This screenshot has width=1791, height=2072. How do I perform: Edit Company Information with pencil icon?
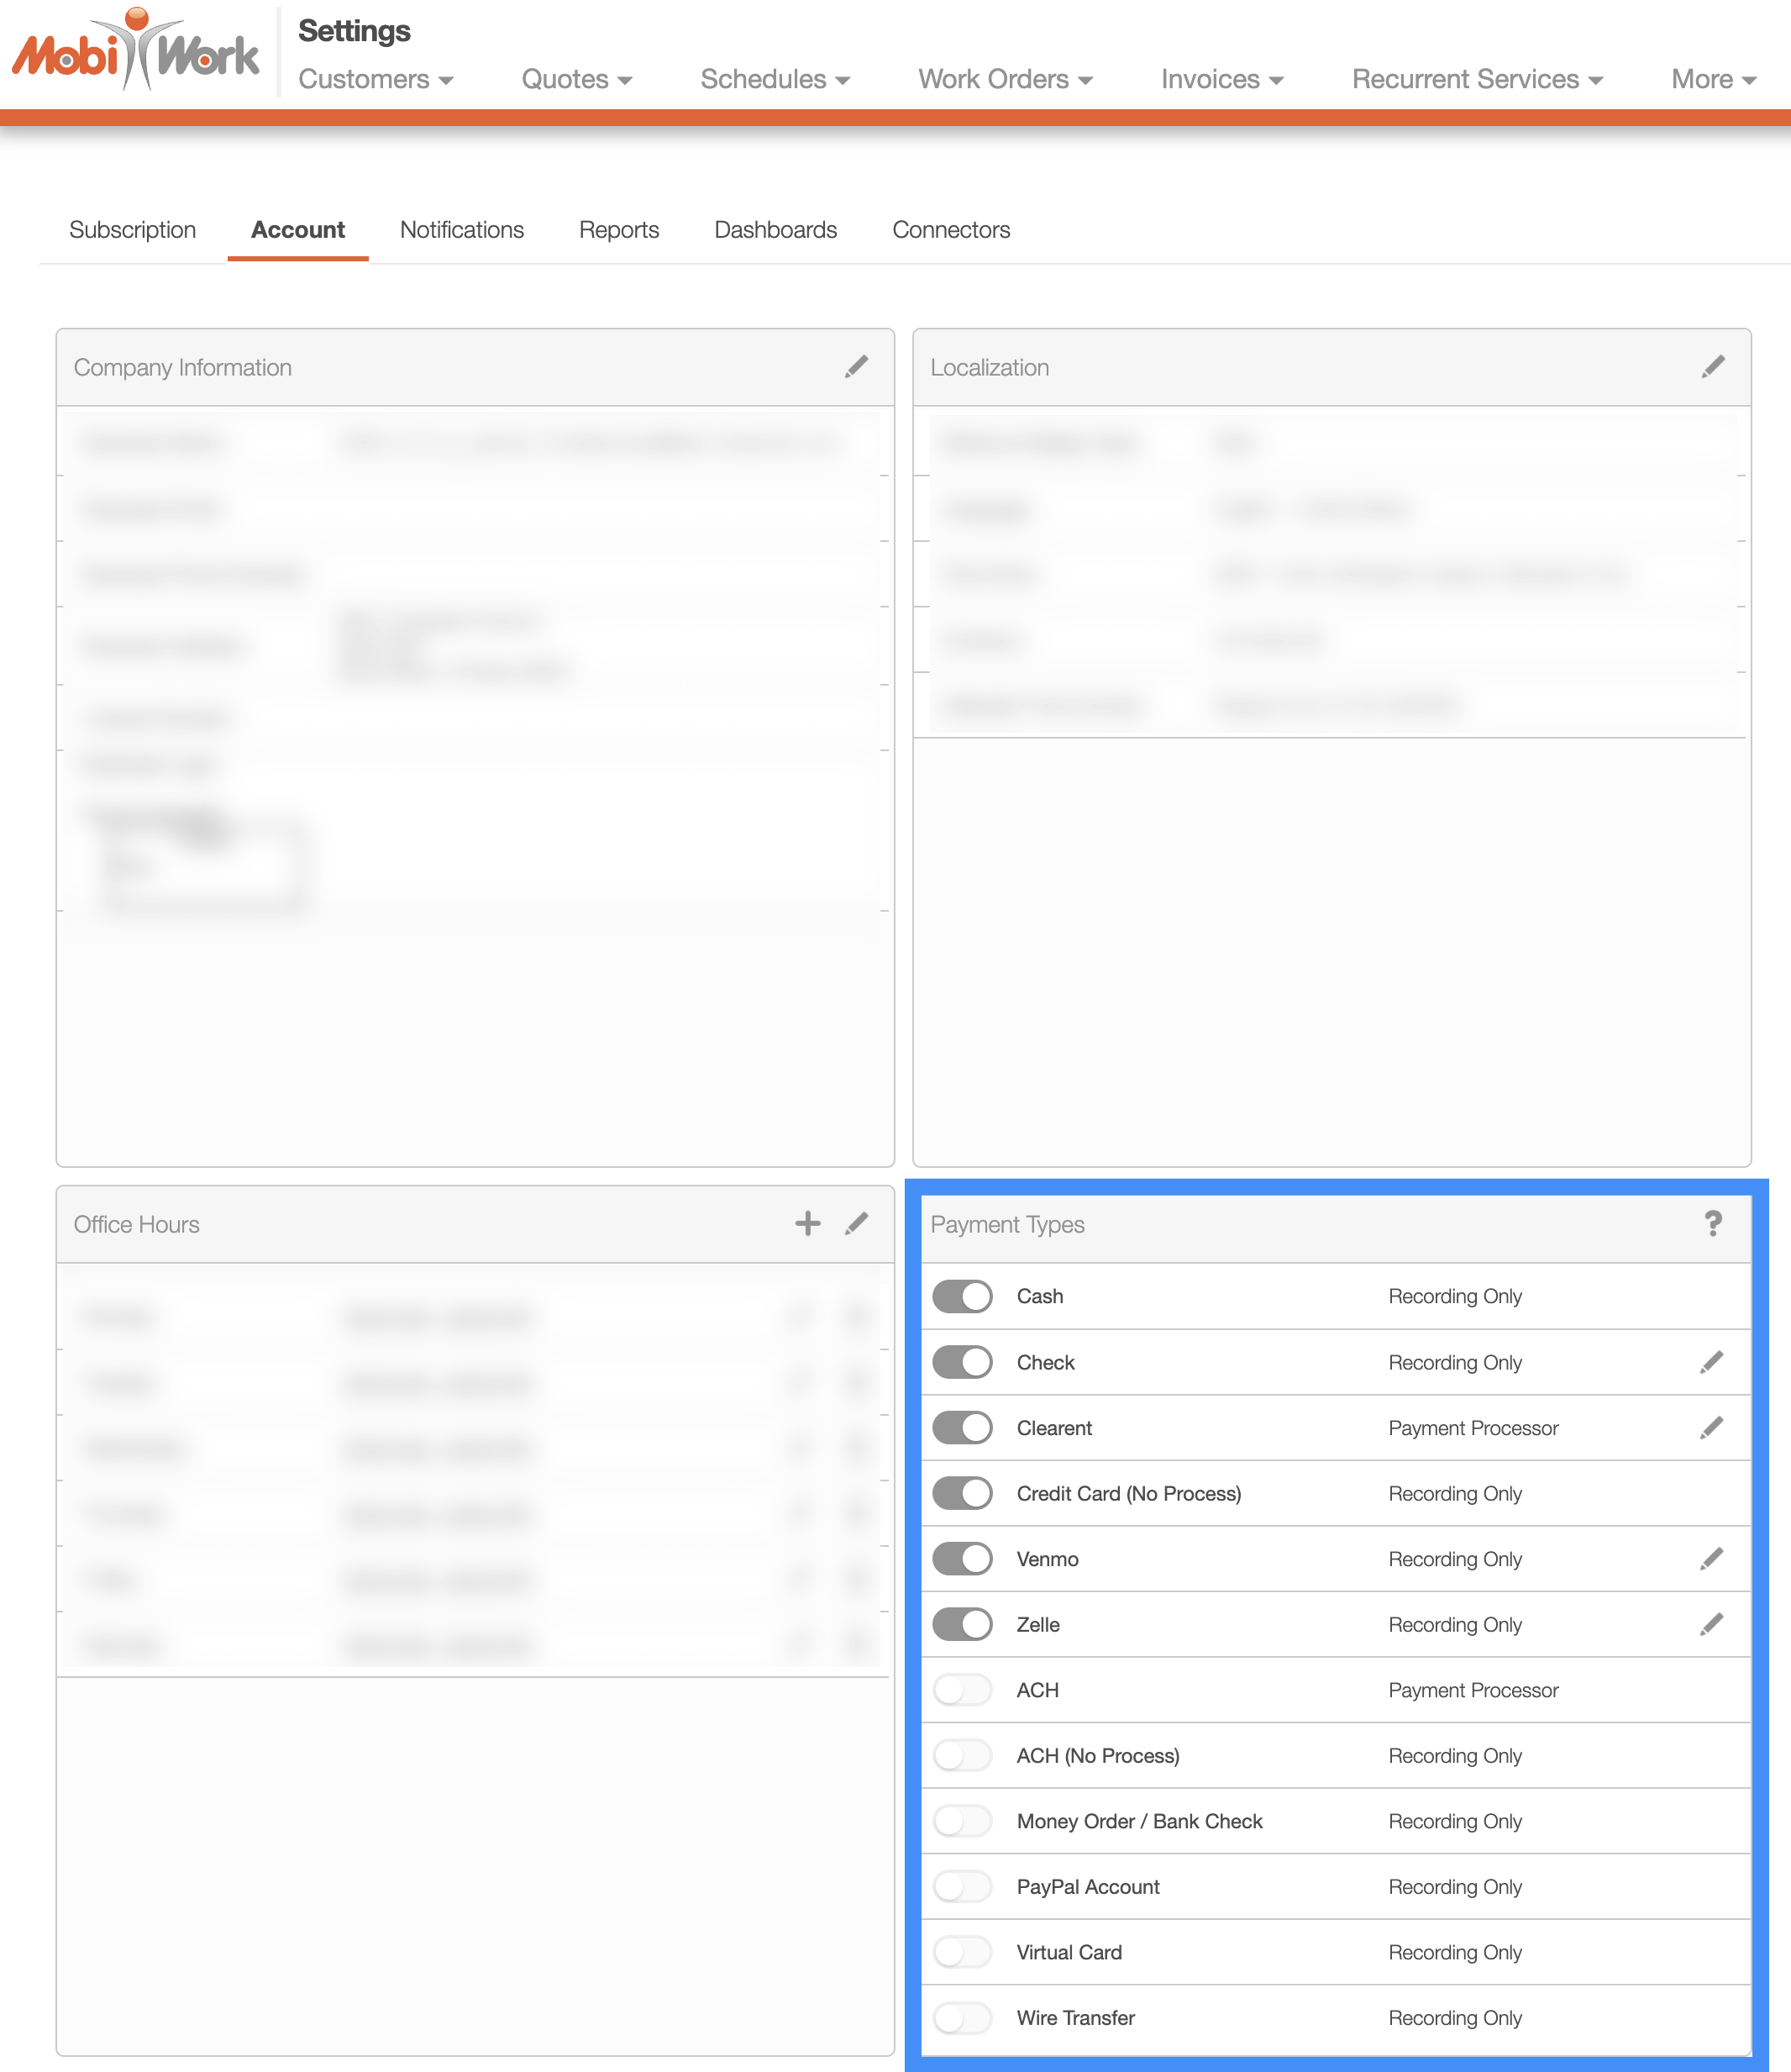pyautogui.click(x=856, y=367)
